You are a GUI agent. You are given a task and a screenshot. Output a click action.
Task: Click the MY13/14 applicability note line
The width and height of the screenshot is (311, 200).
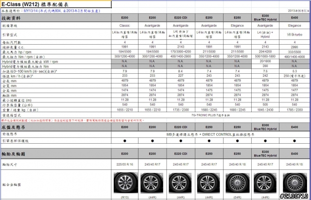pyautogui.click(x=51, y=11)
